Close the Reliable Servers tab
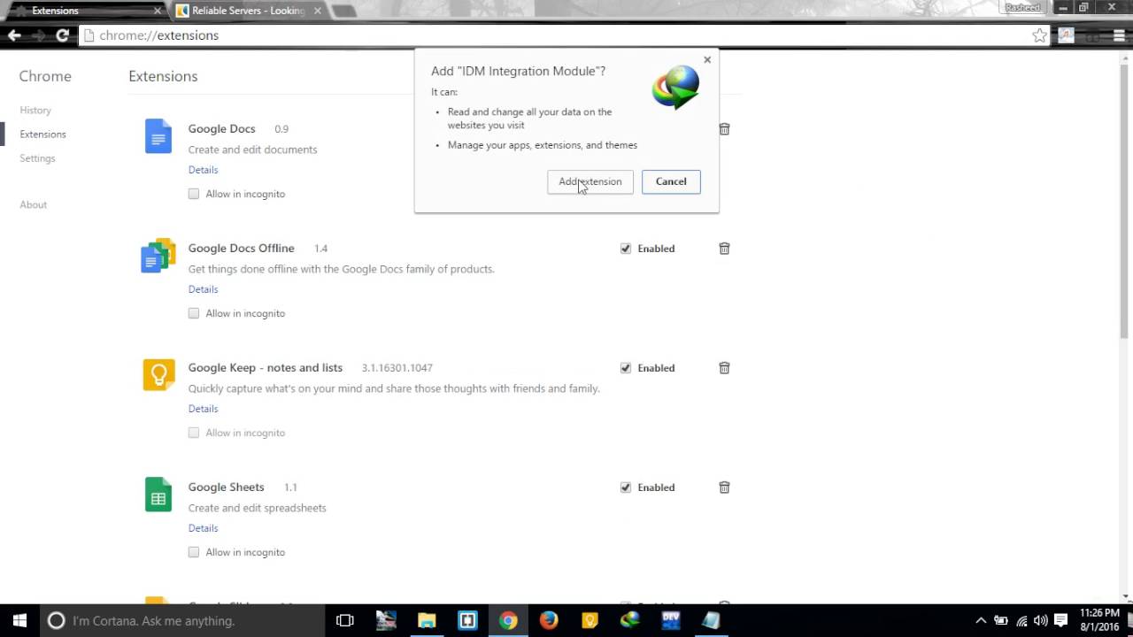Image resolution: width=1133 pixels, height=637 pixels. (x=318, y=11)
